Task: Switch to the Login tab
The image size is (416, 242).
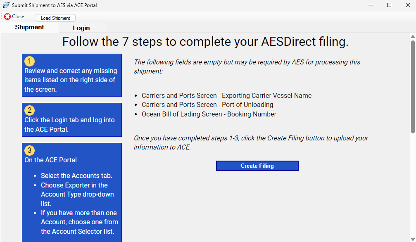Action: pyautogui.click(x=82, y=27)
